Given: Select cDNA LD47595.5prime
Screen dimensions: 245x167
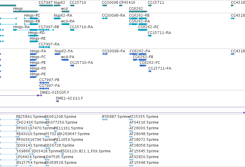Looking at the screenshot, I should [59, 157].
